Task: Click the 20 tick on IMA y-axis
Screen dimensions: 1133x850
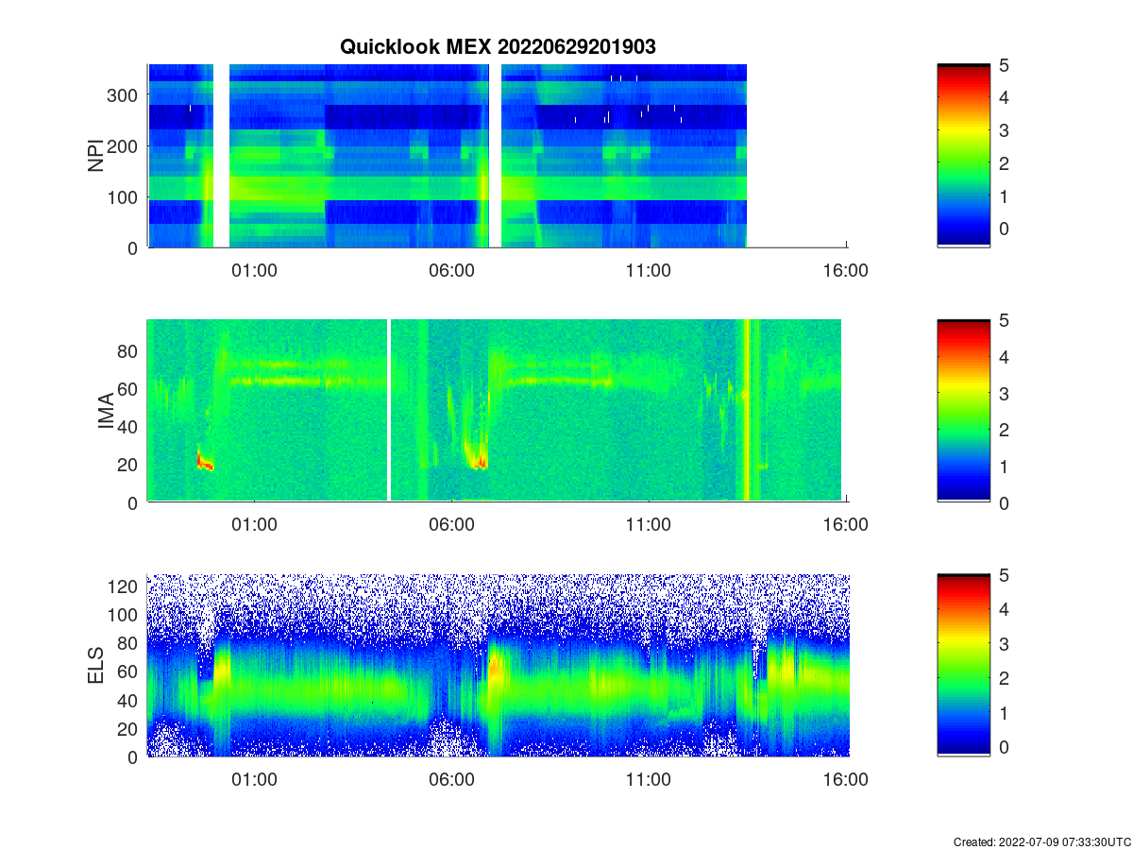Action: [129, 465]
